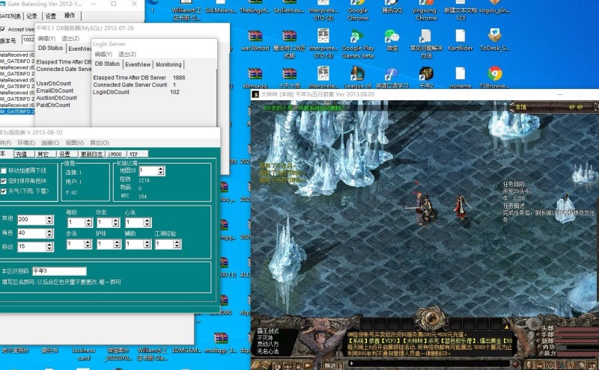Click the yellow up-arrow beside game chat
599x370 pixels.
click(507, 327)
